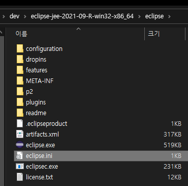Click the 519KB size of eclipse.exe
This screenshot has width=188, height=186.
point(172,145)
